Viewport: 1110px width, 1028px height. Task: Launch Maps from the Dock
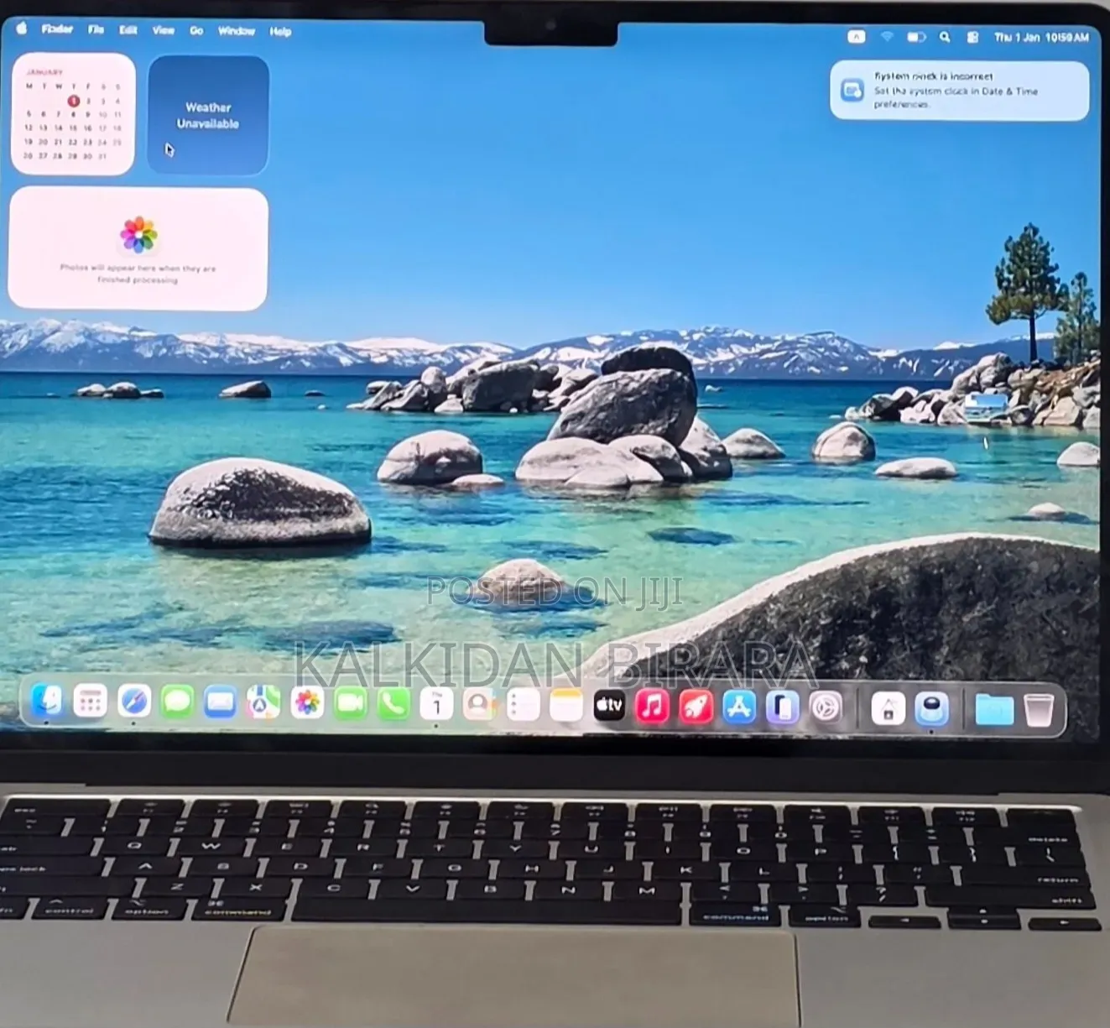click(x=263, y=702)
